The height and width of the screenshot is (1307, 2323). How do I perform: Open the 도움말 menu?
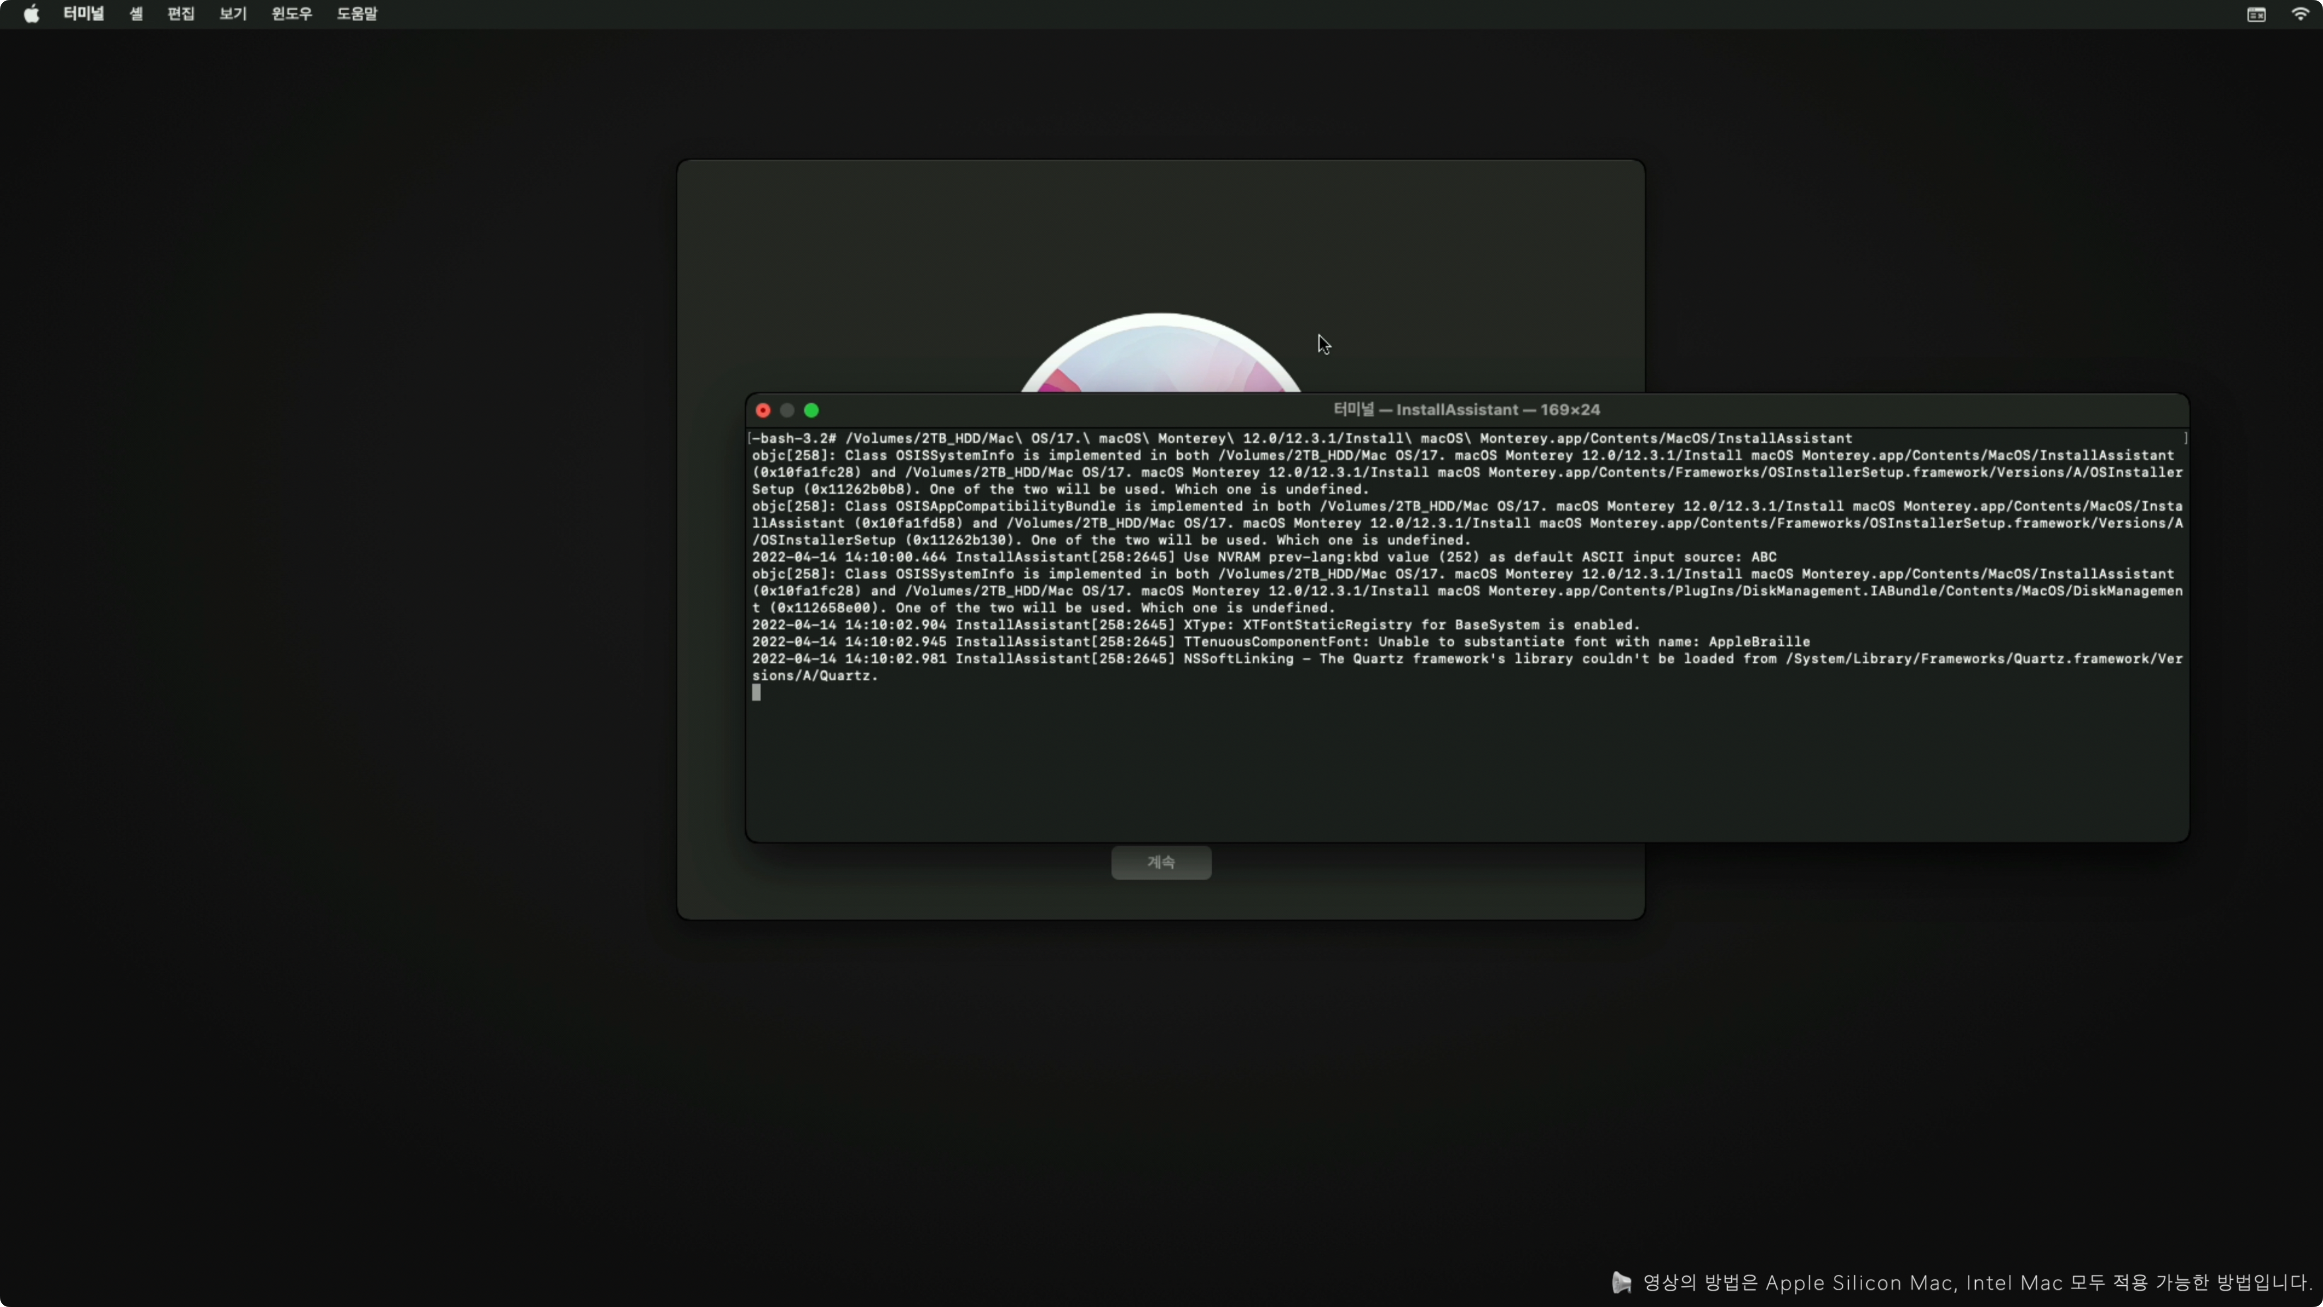pyautogui.click(x=357, y=13)
